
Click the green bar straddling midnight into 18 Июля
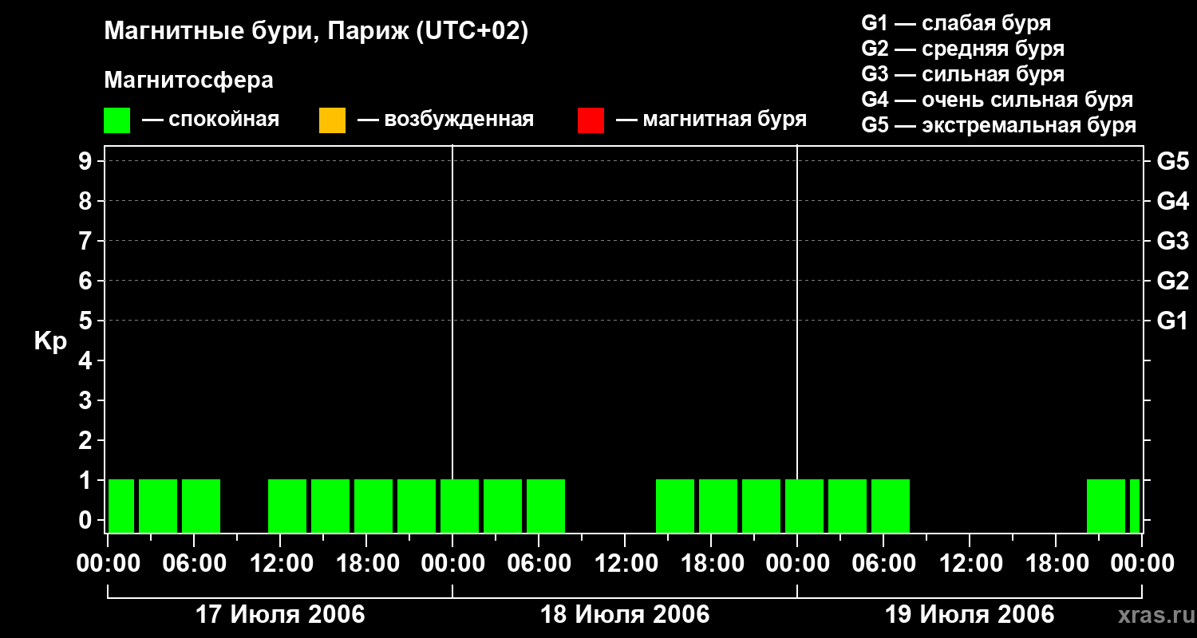460,506
